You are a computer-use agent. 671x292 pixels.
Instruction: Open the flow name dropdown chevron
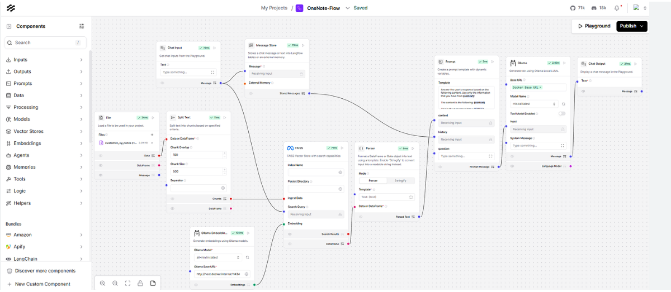point(347,8)
